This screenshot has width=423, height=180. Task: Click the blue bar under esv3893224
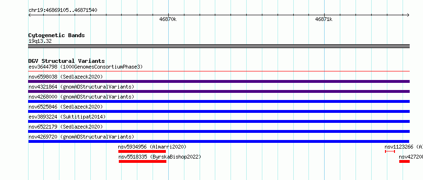(219, 121)
